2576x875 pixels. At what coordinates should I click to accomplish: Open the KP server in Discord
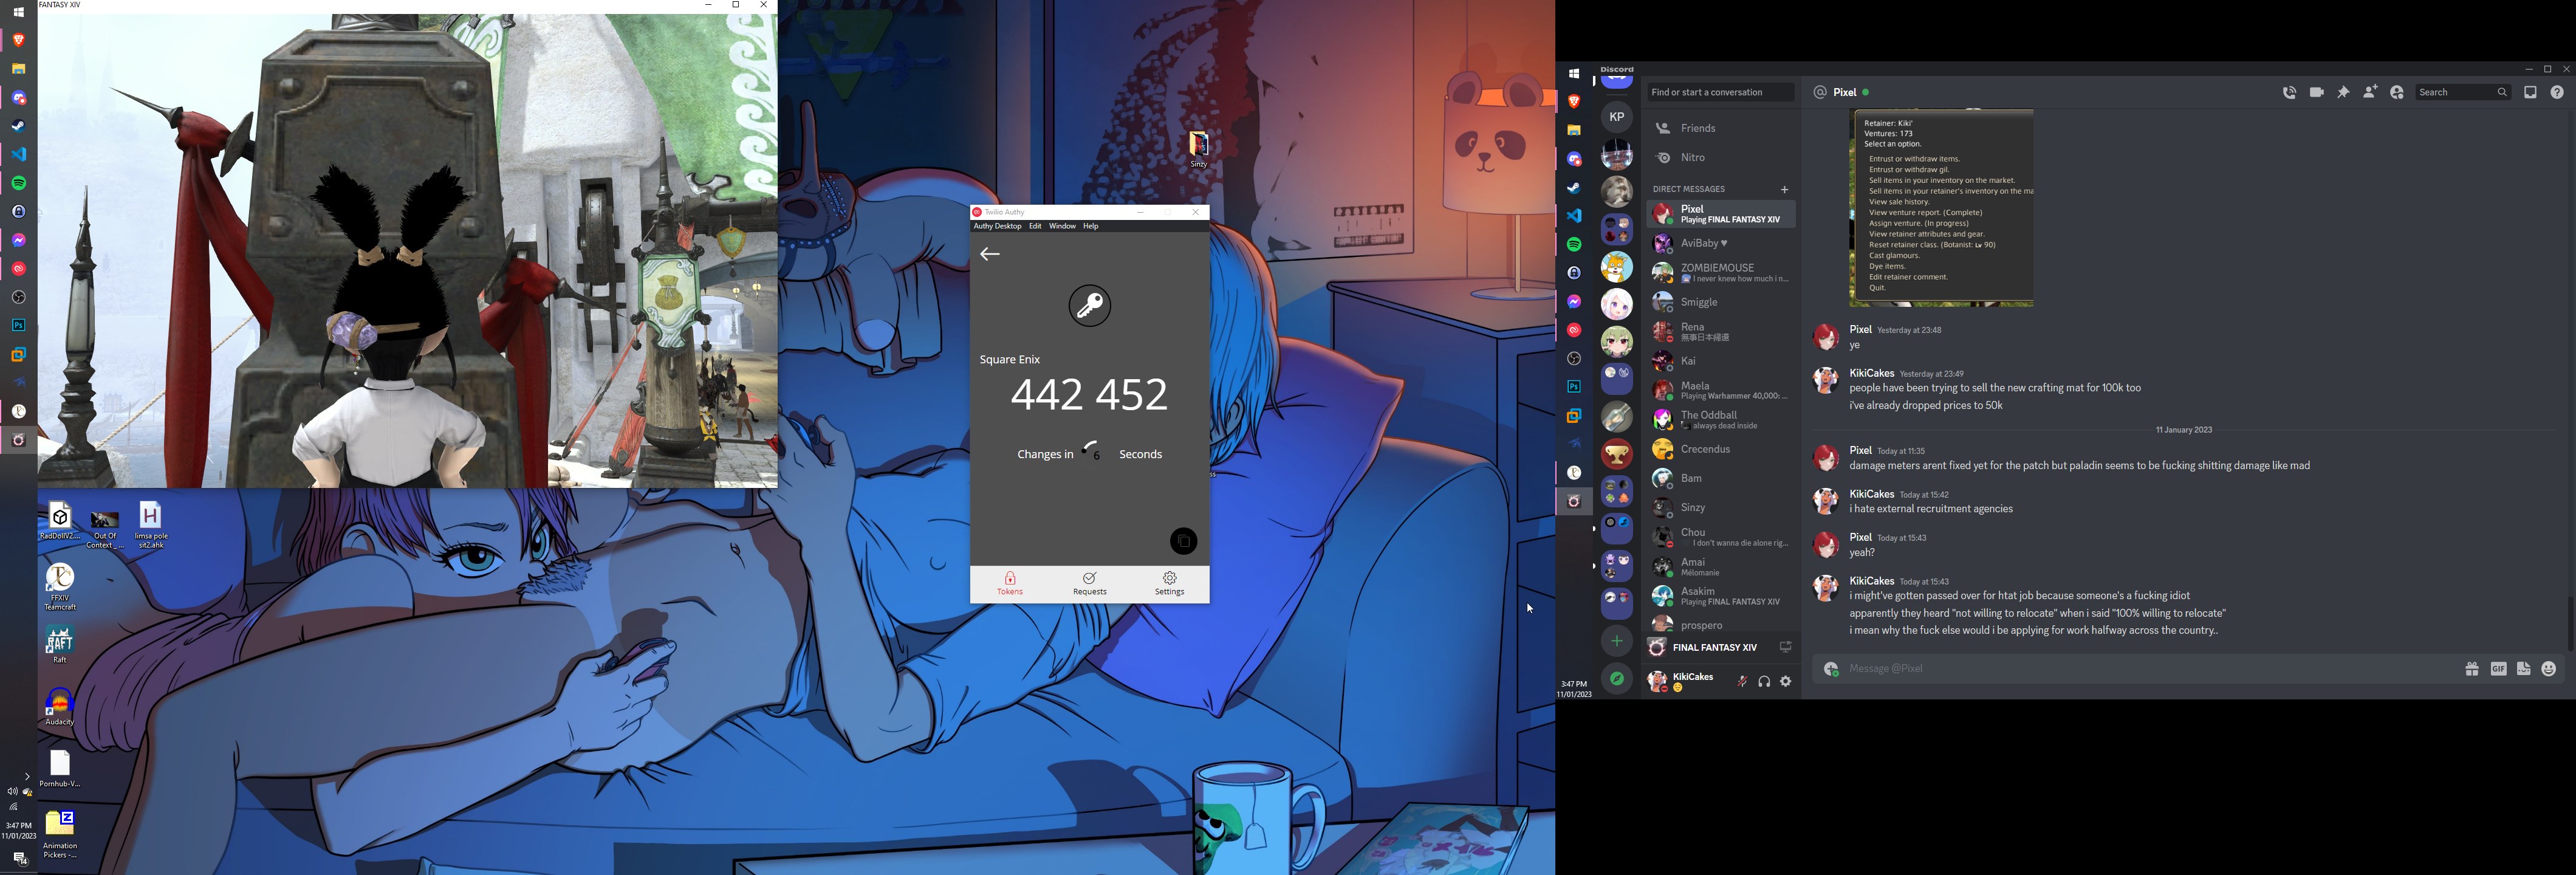1616,117
